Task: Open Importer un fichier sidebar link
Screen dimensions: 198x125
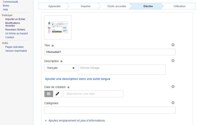Action: tap(15, 19)
